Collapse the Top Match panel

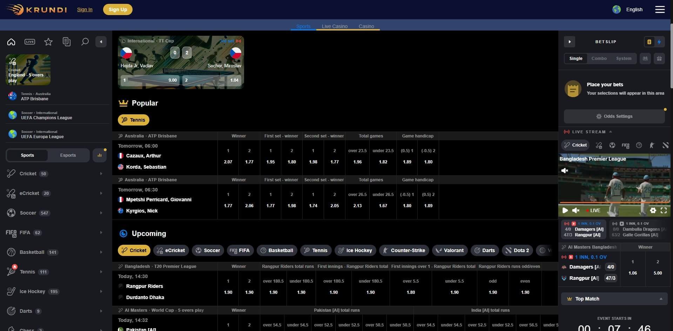(x=661, y=299)
